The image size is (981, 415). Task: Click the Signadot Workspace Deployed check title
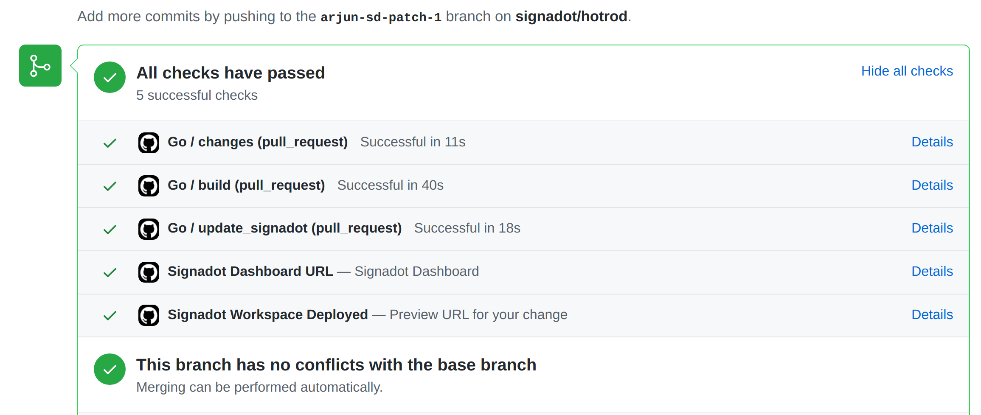[268, 314]
